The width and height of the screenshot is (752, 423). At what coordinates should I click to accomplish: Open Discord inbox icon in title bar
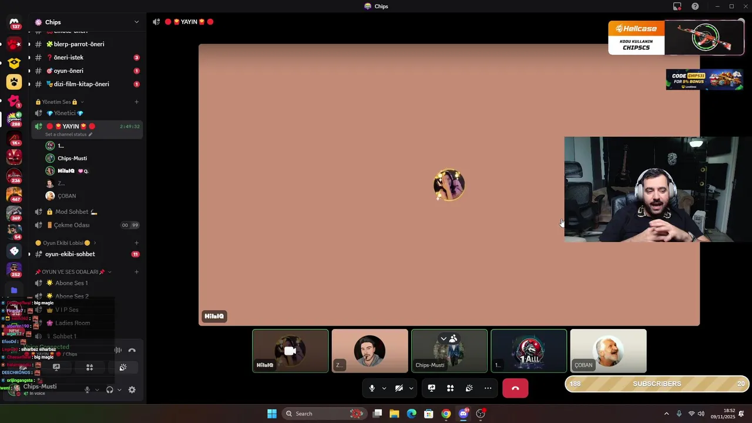click(x=677, y=6)
